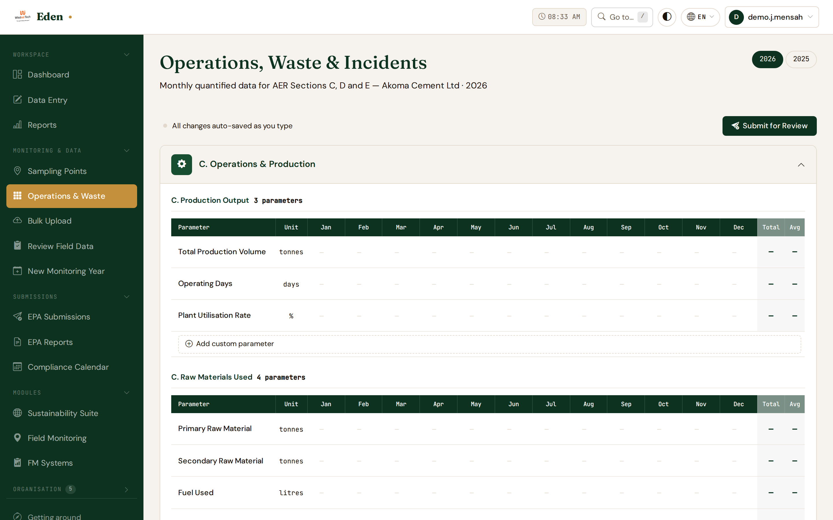Click the Reports bar chart icon

click(17, 125)
